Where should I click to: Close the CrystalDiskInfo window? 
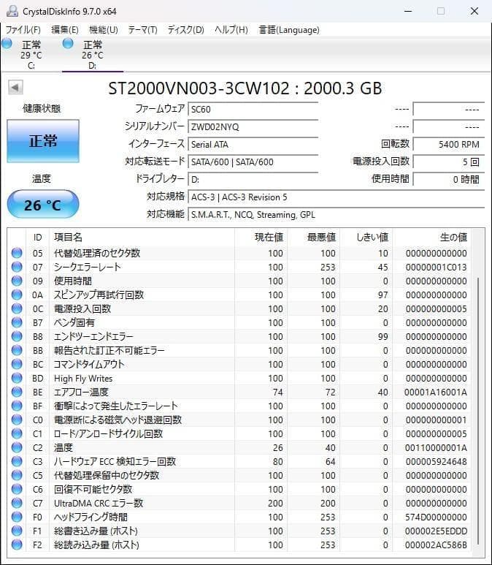coord(474,11)
